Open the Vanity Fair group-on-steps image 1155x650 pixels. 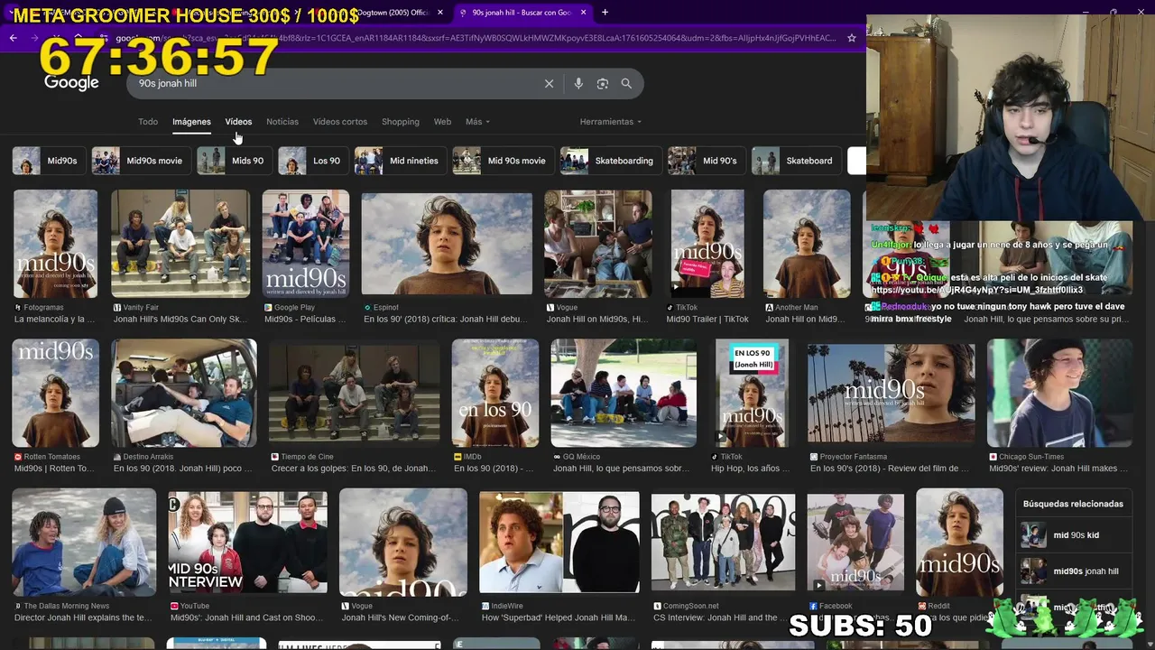(x=180, y=244)
